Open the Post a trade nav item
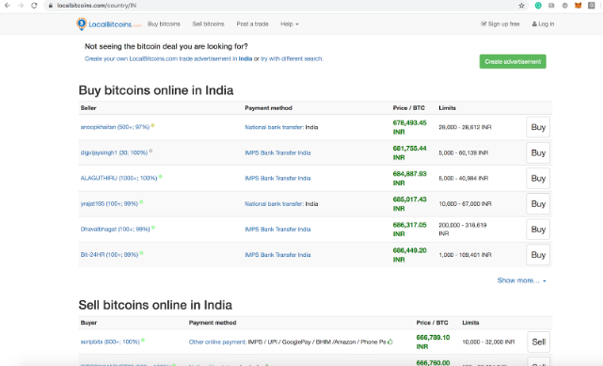Screen dimensions: 603x366 252,24
